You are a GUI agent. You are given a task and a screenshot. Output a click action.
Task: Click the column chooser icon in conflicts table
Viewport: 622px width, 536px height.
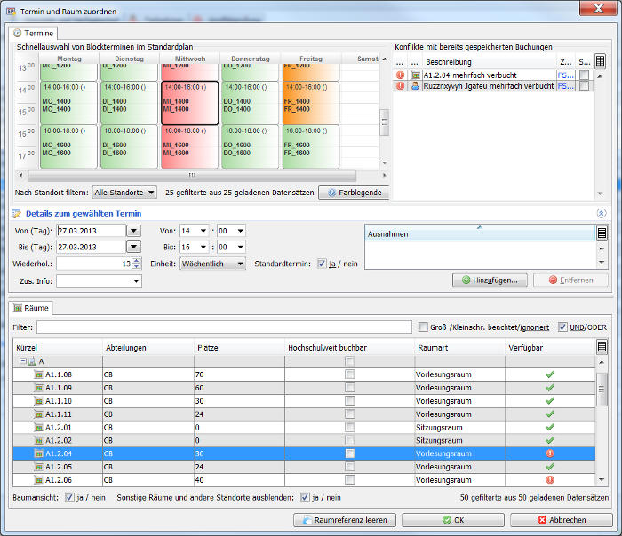600,61
